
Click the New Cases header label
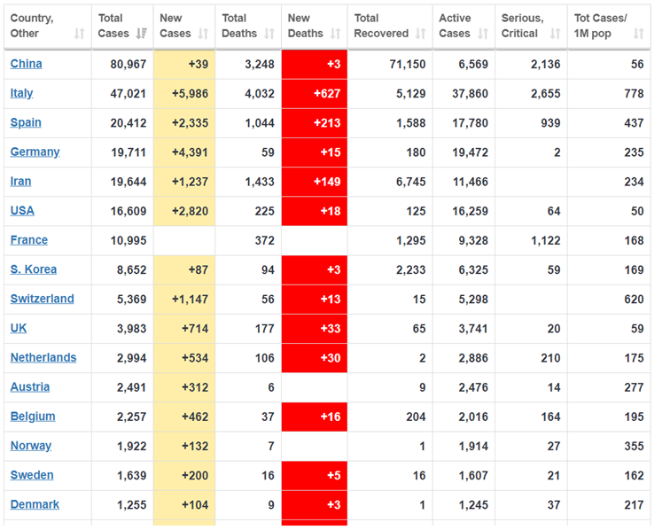pos(175,26)
